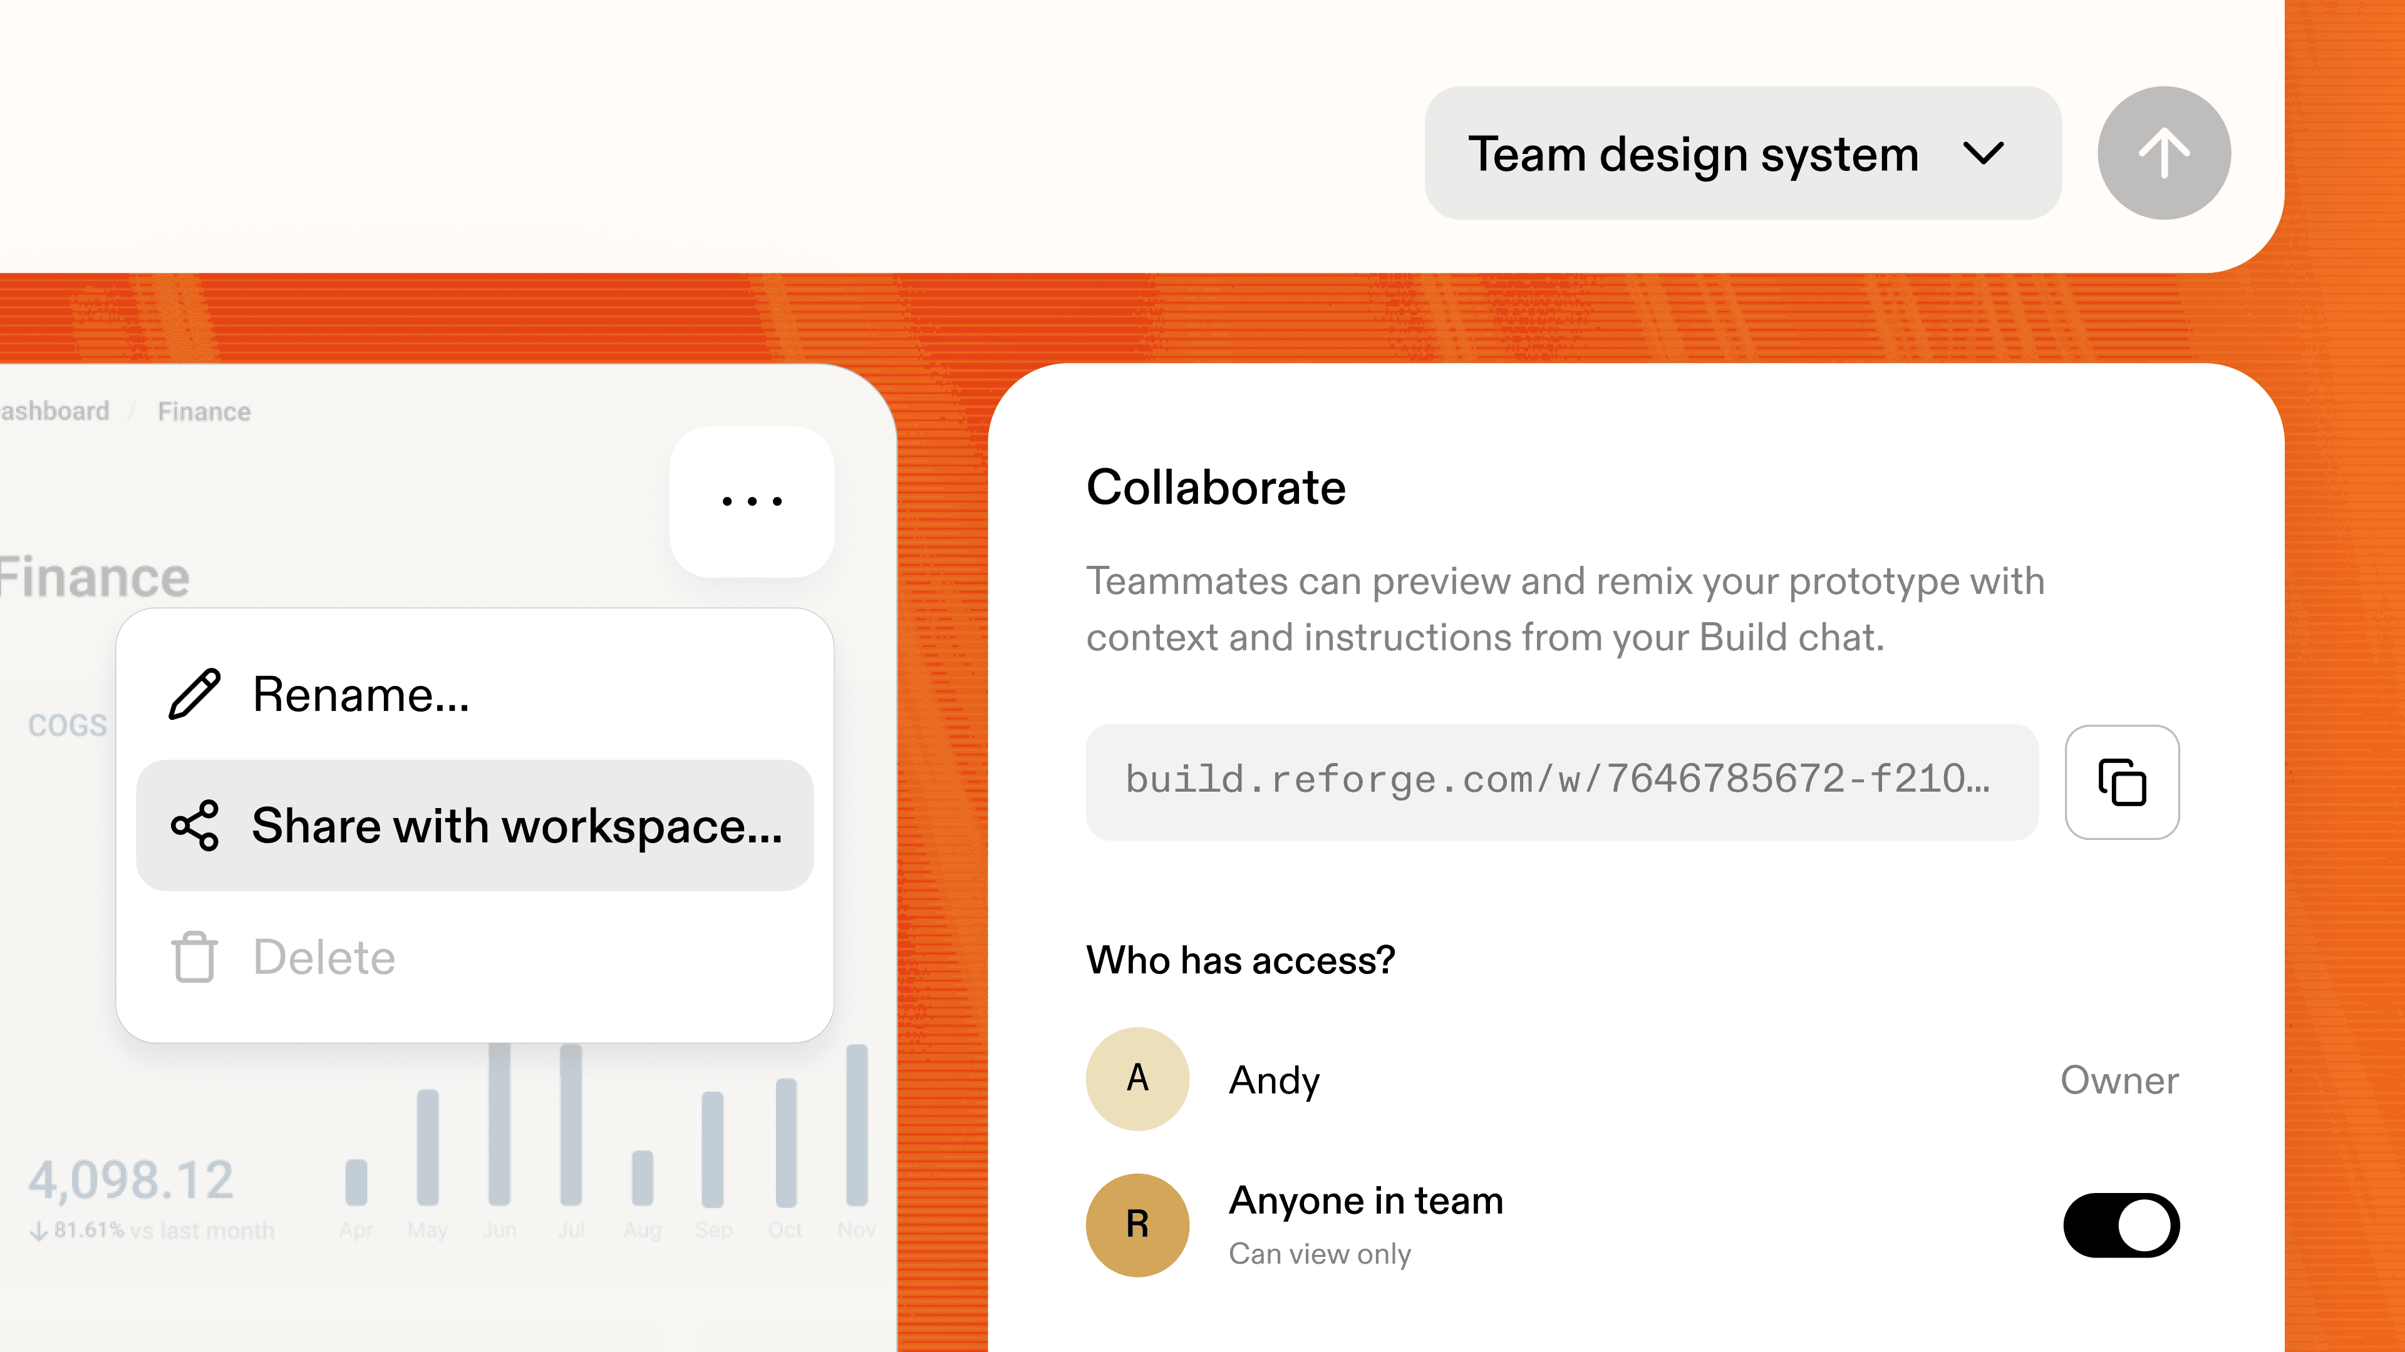Select the pencil Rename icon
The image size is (2405, 1352).
click(x=195, y=694)
